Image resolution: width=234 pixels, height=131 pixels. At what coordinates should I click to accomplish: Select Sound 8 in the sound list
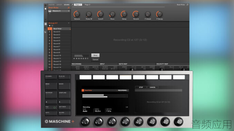(59, 50)
